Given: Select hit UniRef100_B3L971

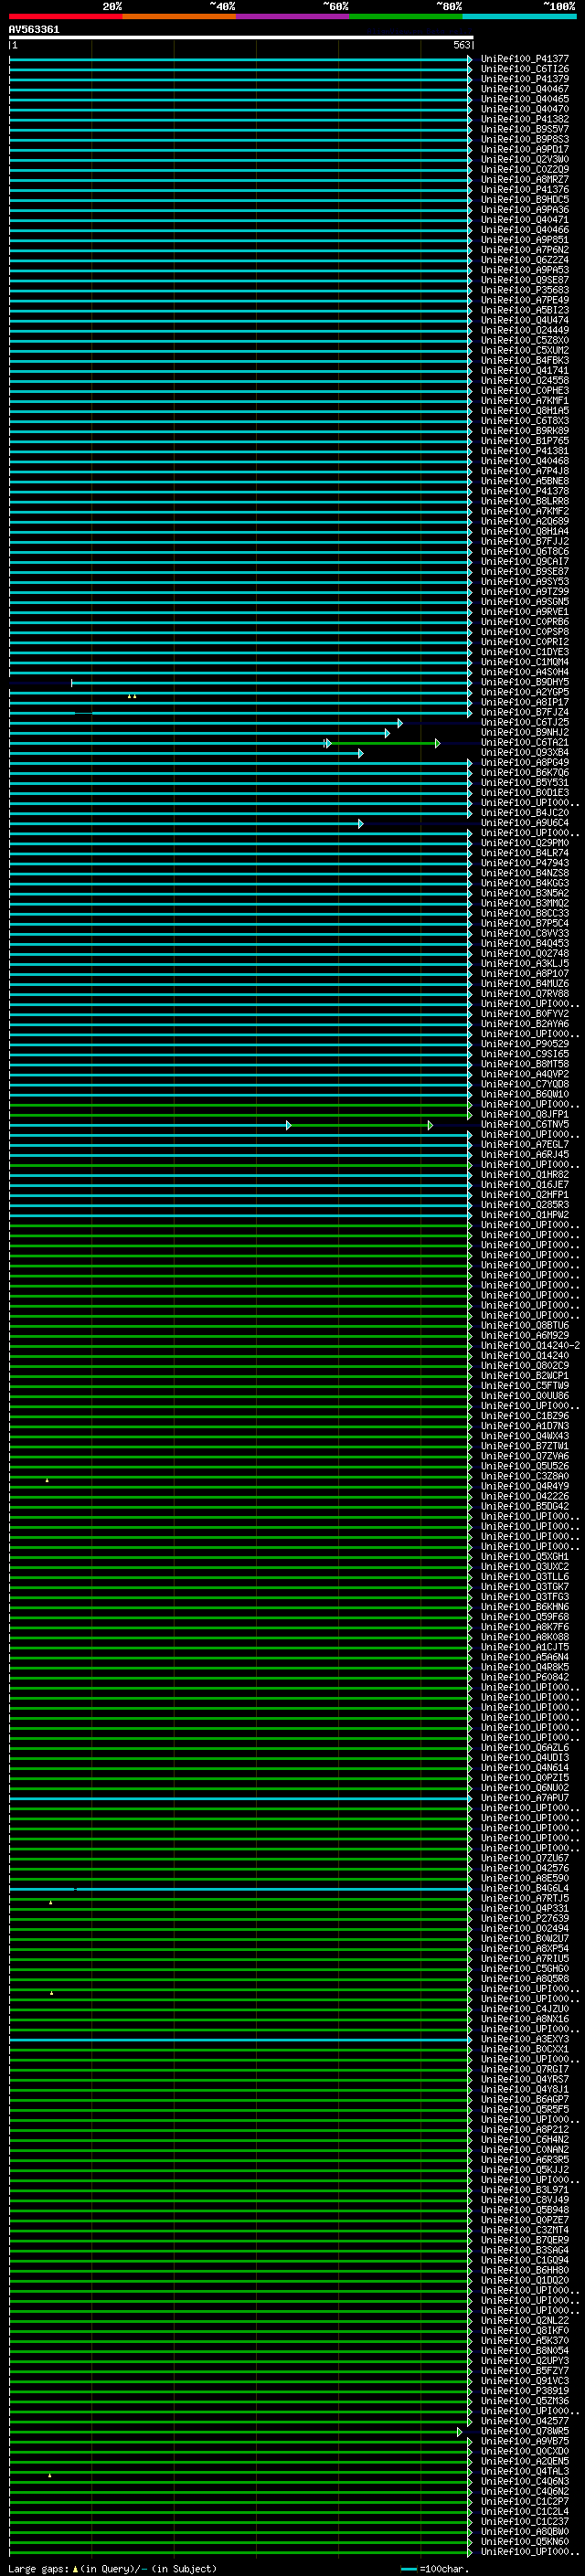Looking at the screenshot, I should pos(524,2189).
